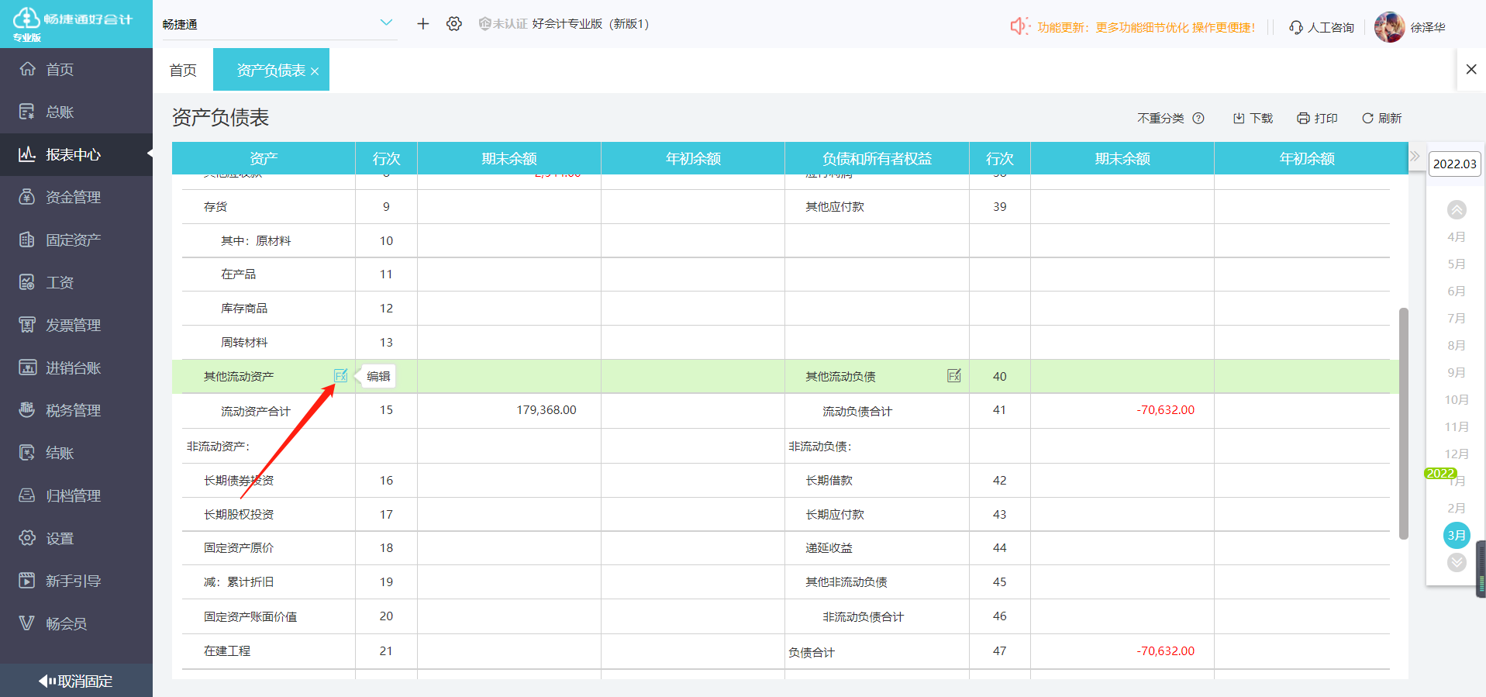Image resolution: width=1486 pixels, height=697 pixels.
Task: Open 进销台账 purchase-sales ledger
Action: 76,367
